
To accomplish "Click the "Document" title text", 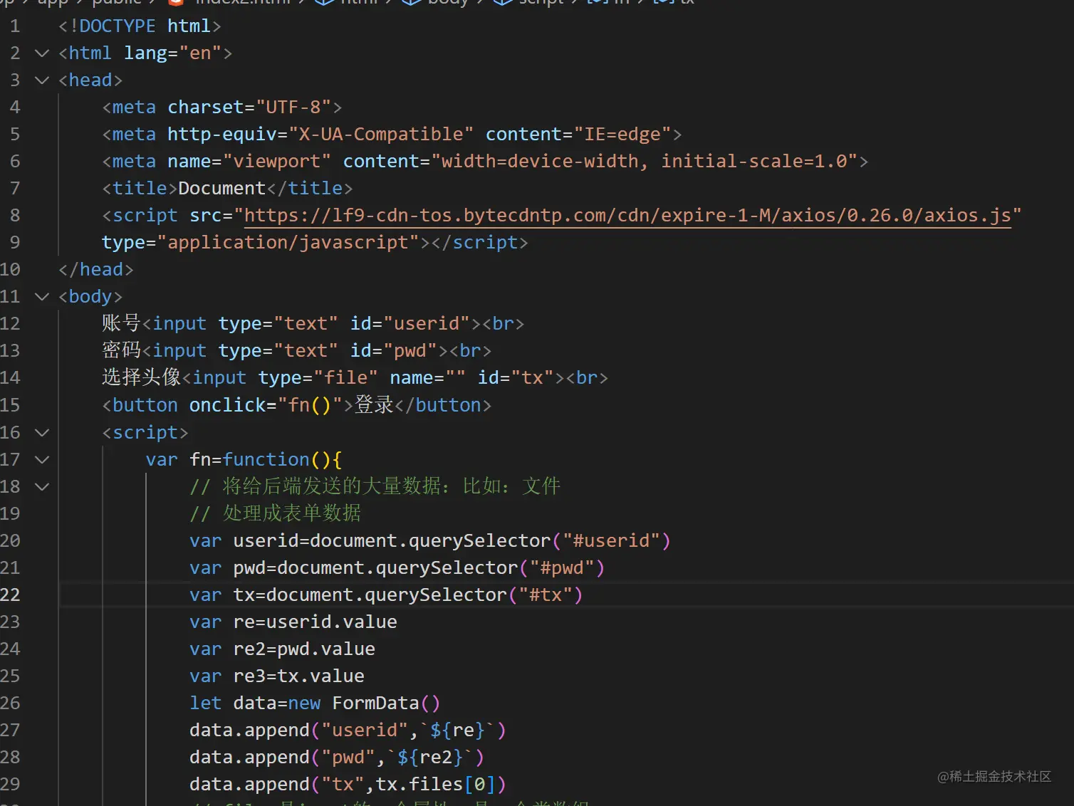I will point(221,189).
